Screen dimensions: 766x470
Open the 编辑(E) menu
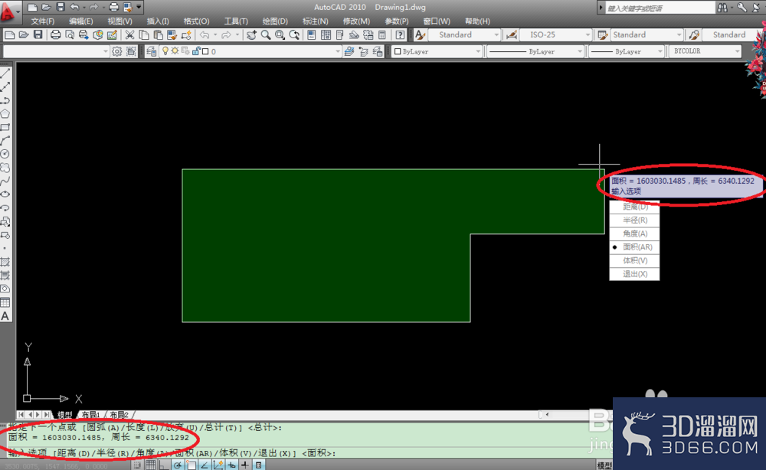tap(81, 21)
